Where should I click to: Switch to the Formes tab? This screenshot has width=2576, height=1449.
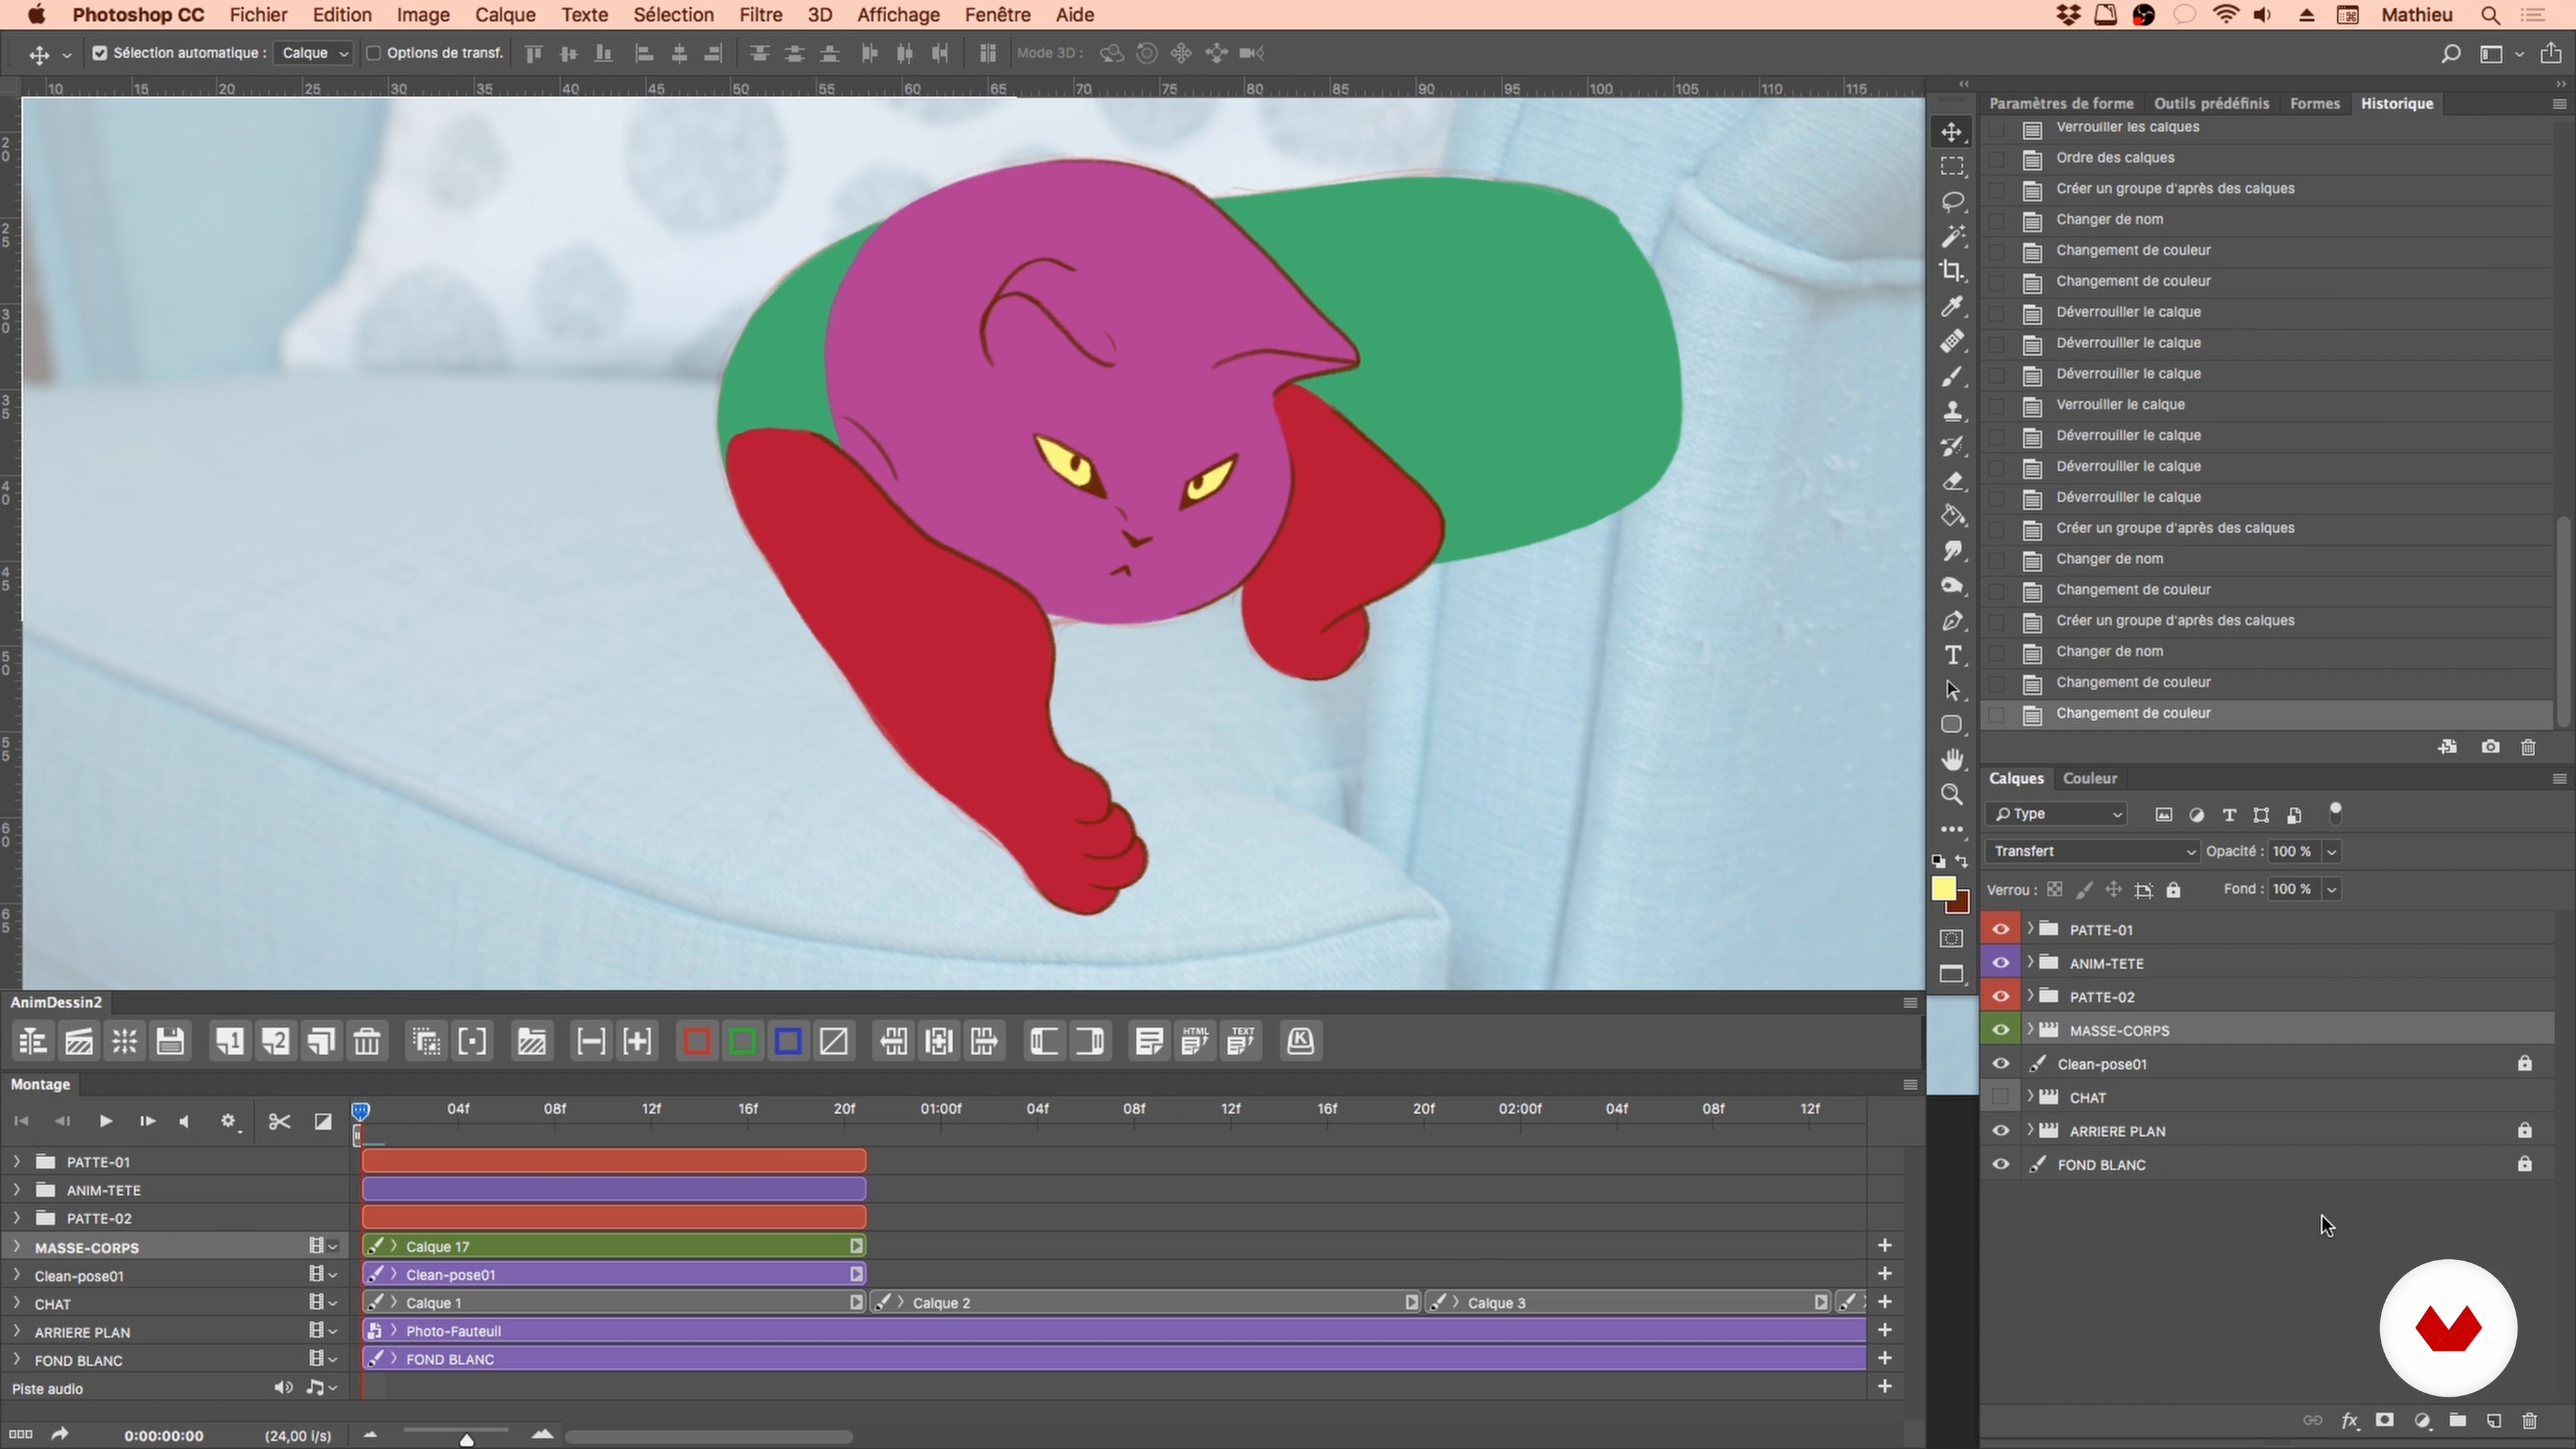point(2314,104)
